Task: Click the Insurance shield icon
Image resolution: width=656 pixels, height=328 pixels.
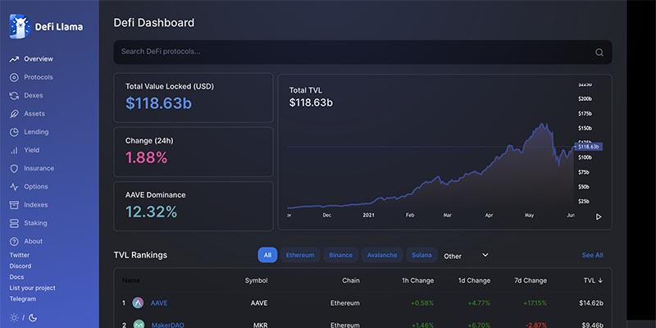Action: (x=14, y=168)
